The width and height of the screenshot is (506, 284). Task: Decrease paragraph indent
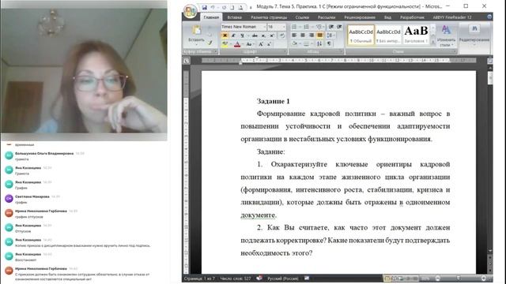[331, 27]
